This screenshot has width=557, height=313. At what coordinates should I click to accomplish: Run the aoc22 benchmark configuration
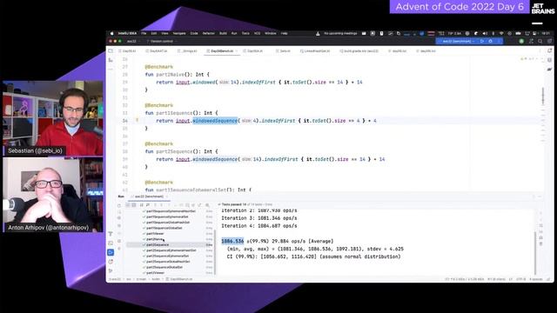tap(482, 41)
